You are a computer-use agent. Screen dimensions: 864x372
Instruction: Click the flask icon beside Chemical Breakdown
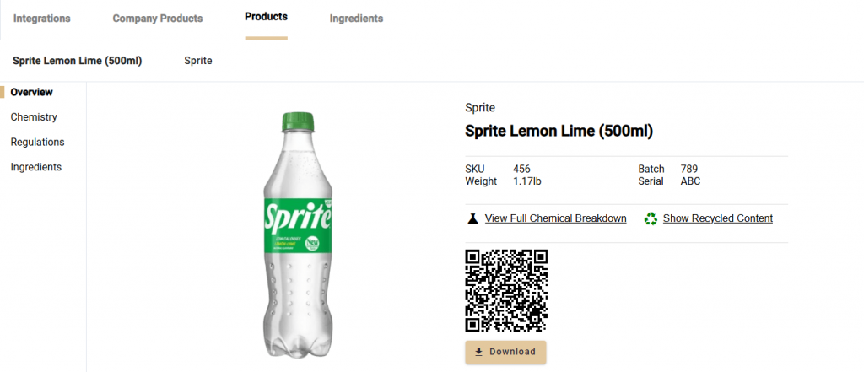472,218
